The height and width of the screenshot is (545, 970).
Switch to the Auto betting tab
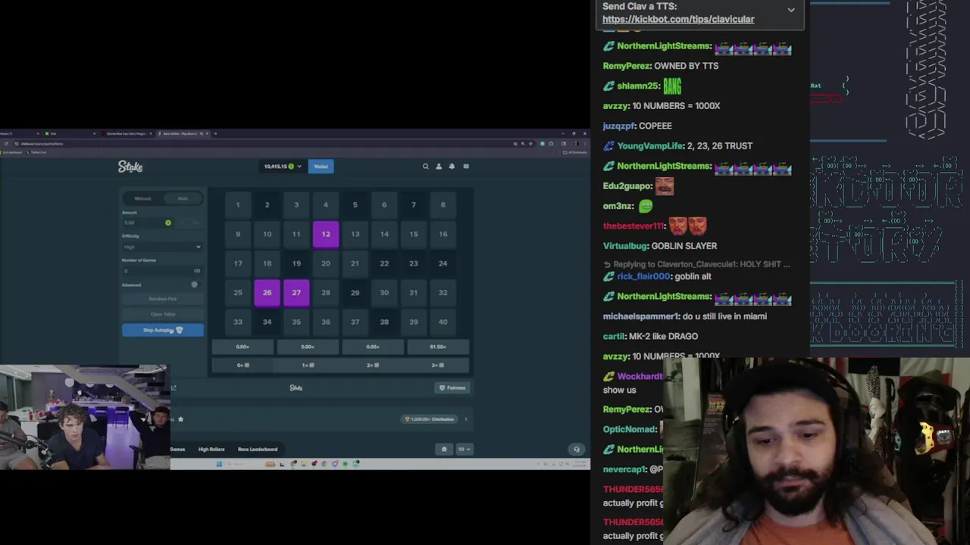(x=183, y=198)
